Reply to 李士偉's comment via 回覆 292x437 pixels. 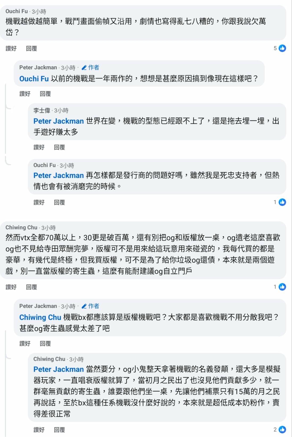tap(59, 147)
